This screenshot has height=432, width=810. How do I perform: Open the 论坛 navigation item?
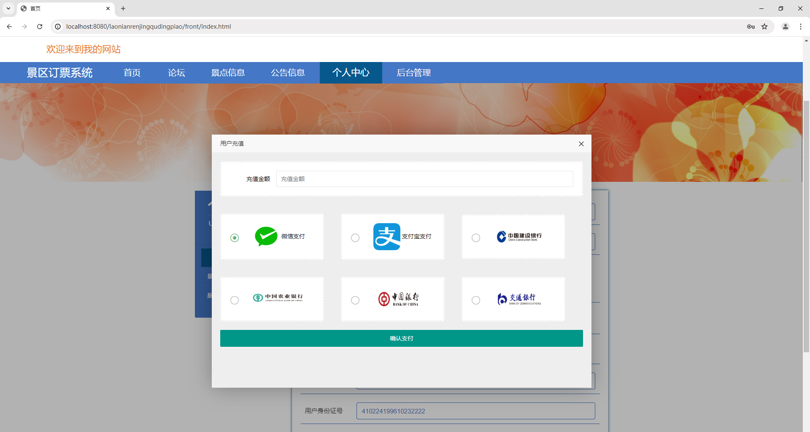176,73
